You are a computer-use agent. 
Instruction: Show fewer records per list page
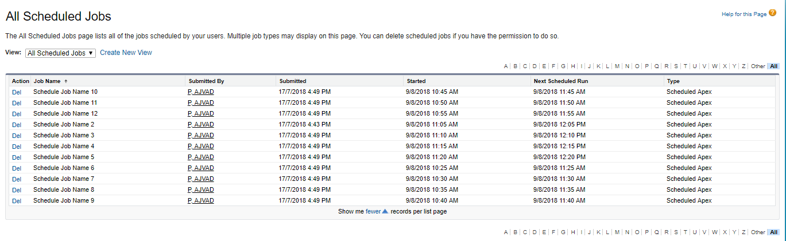pos(373,211)
